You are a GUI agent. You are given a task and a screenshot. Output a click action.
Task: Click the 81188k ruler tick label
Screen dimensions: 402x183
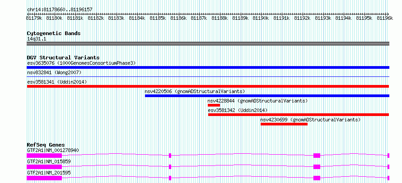tap(220, 18)
